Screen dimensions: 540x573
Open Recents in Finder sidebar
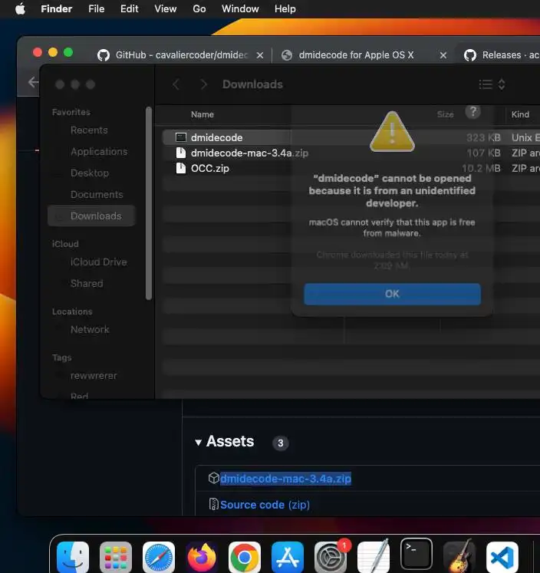[89, 130]
